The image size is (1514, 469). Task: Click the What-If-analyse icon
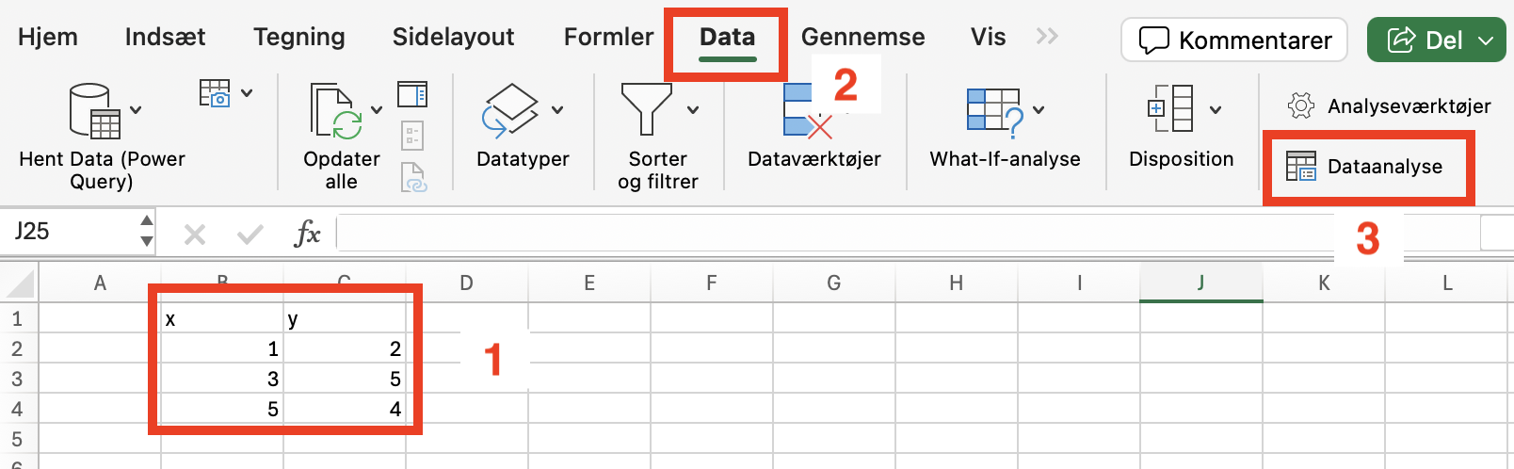pyautogui.click(x=994, y=111)
